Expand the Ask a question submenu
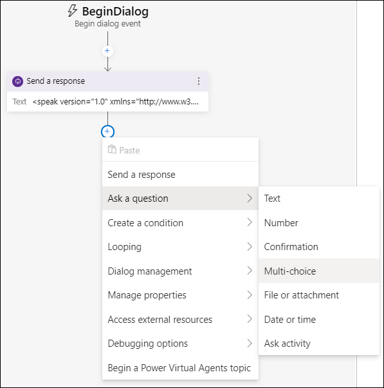The height and width of the screenshot is (388, 384). tap(180, 199)
